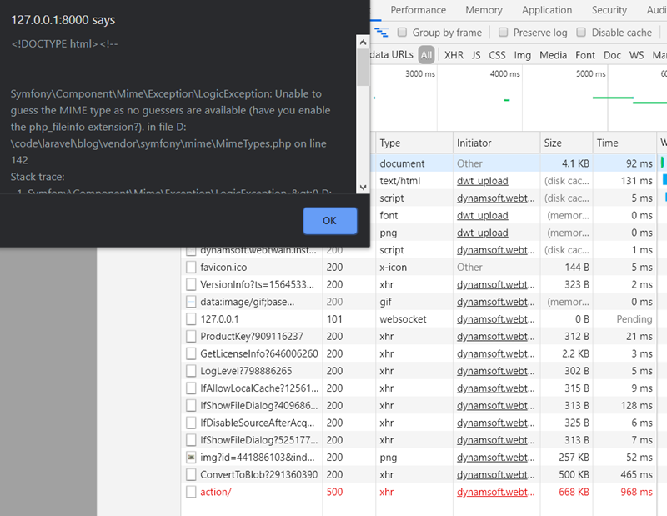Open dwt_upload initiator link for text/html row
The width and height of the screenshot is (667, 516).
pyautogui.click(x=482, y=181)
